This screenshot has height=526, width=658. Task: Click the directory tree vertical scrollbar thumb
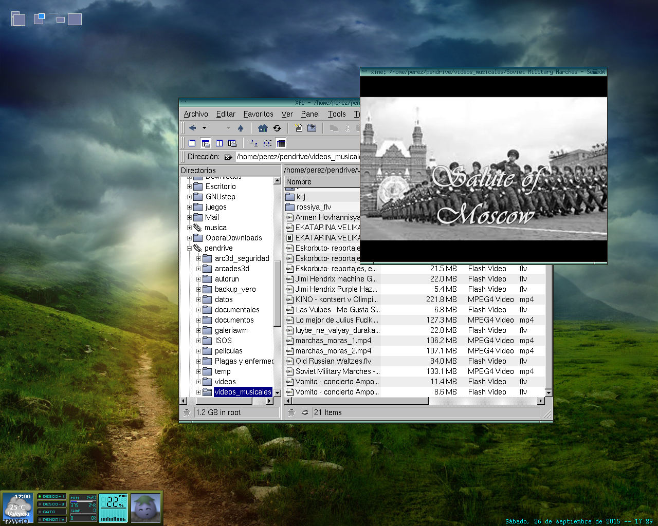coord(277,293)
